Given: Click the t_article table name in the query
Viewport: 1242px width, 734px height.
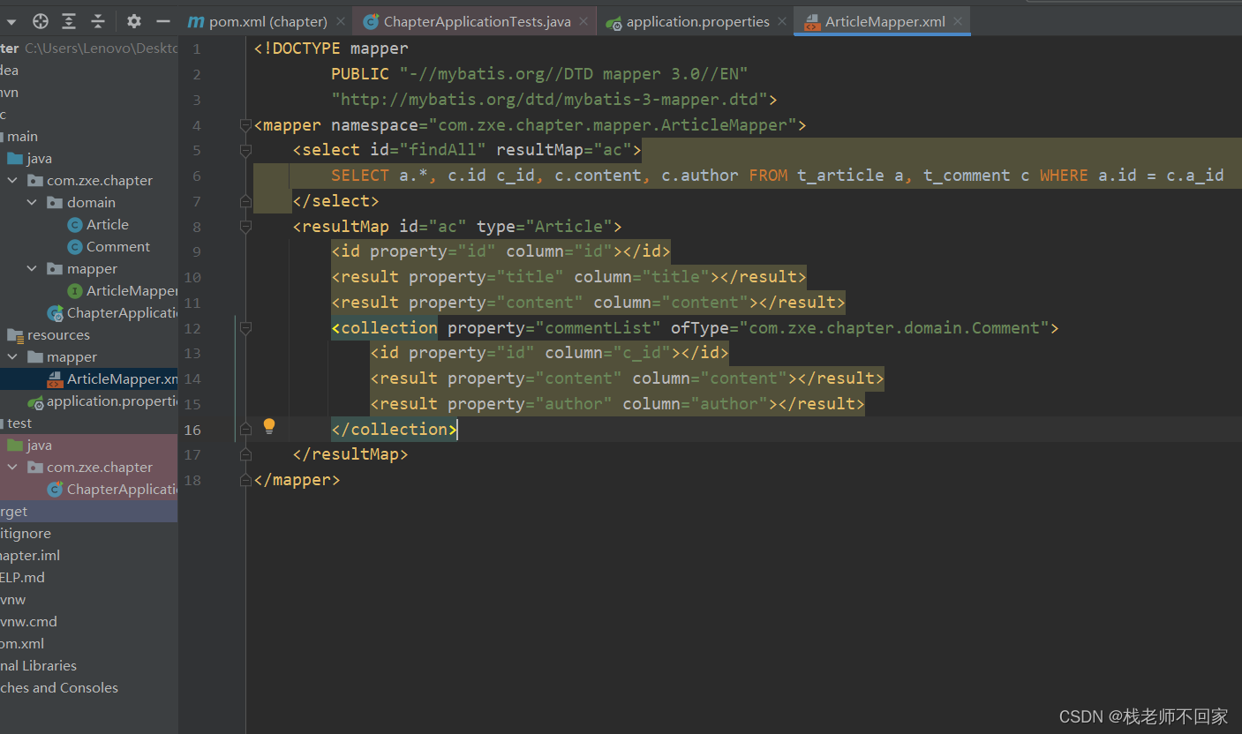Looking at the screenshot, I should pos(840,176).
